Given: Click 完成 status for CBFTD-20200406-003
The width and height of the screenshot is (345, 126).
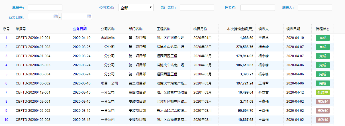Looking at the screenshot, I should click(322, 65).
